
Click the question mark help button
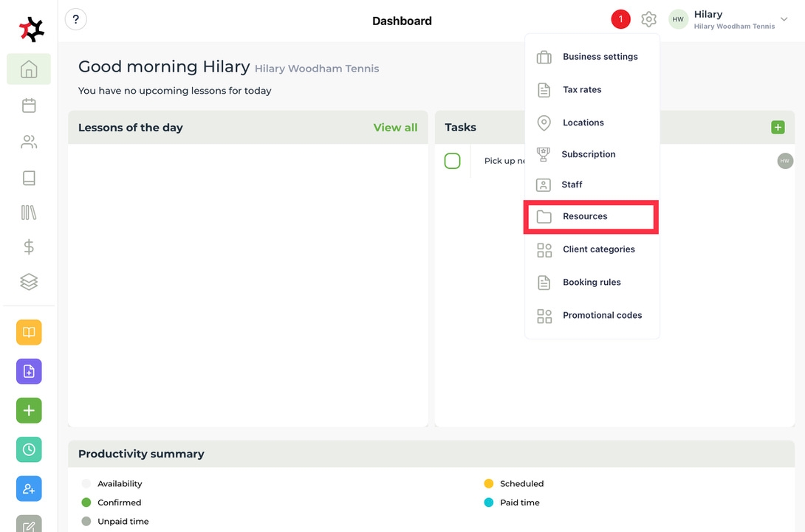point(76,20)
